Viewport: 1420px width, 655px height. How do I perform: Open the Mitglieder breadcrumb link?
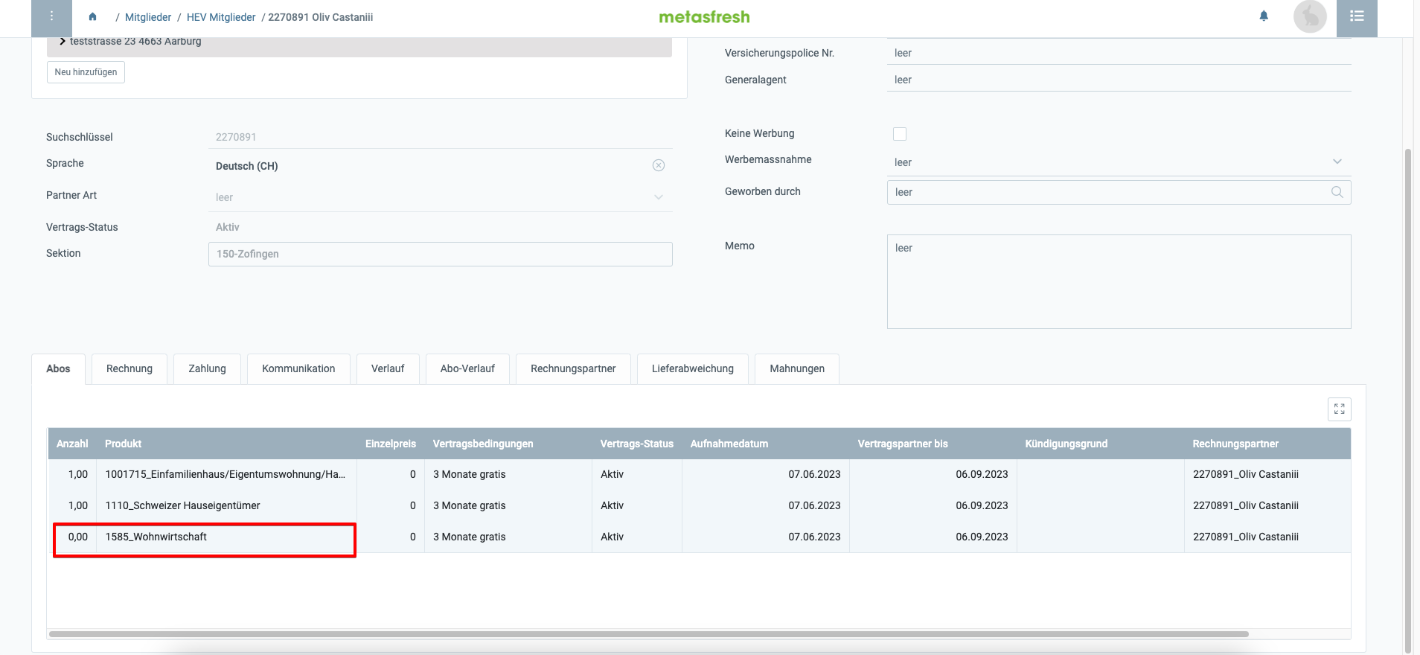[x=148, y=17]
